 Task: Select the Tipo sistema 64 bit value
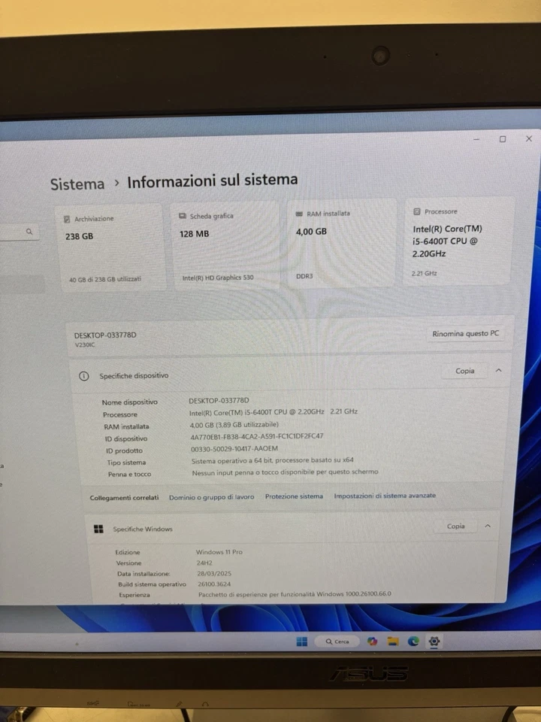272,460
